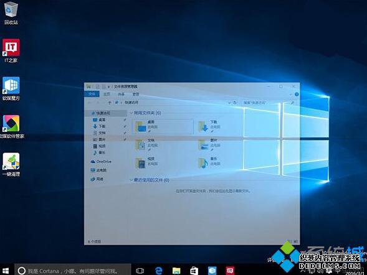
Task: Click the up-one-level arrow in Explorer
Action: tap(110, 103)
